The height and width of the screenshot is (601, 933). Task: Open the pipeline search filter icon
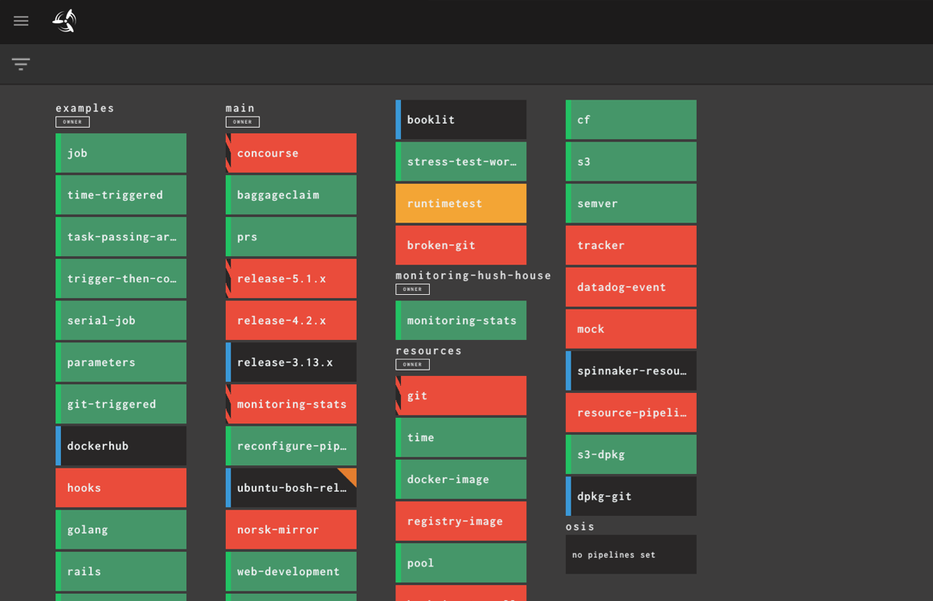pyautogui.click(x=20, y=63)
